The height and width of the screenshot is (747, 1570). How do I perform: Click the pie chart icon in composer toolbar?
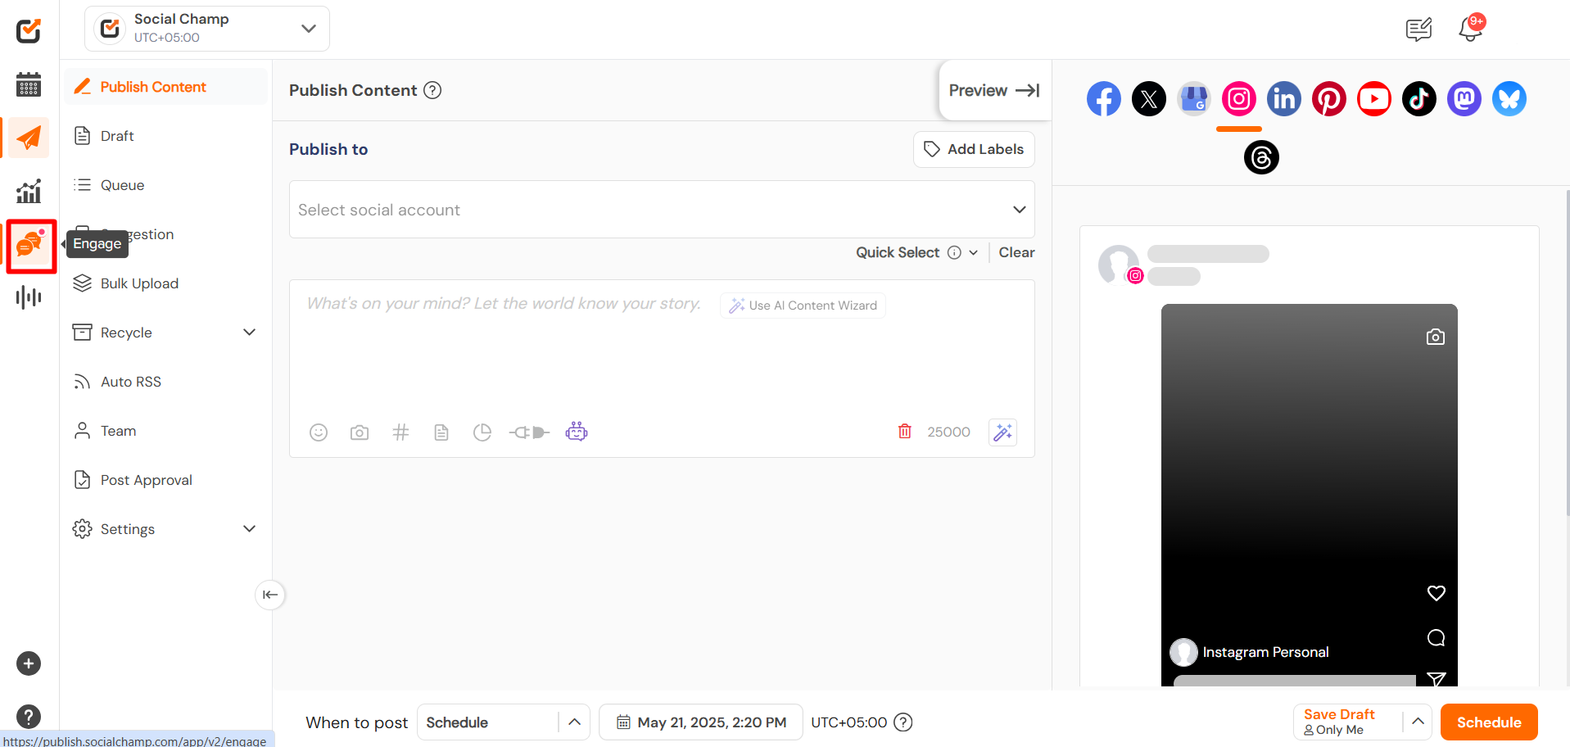point(482,432)
